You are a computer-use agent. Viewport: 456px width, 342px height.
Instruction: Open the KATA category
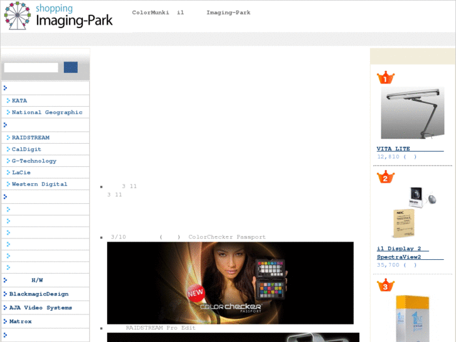(x=19, y=100)
